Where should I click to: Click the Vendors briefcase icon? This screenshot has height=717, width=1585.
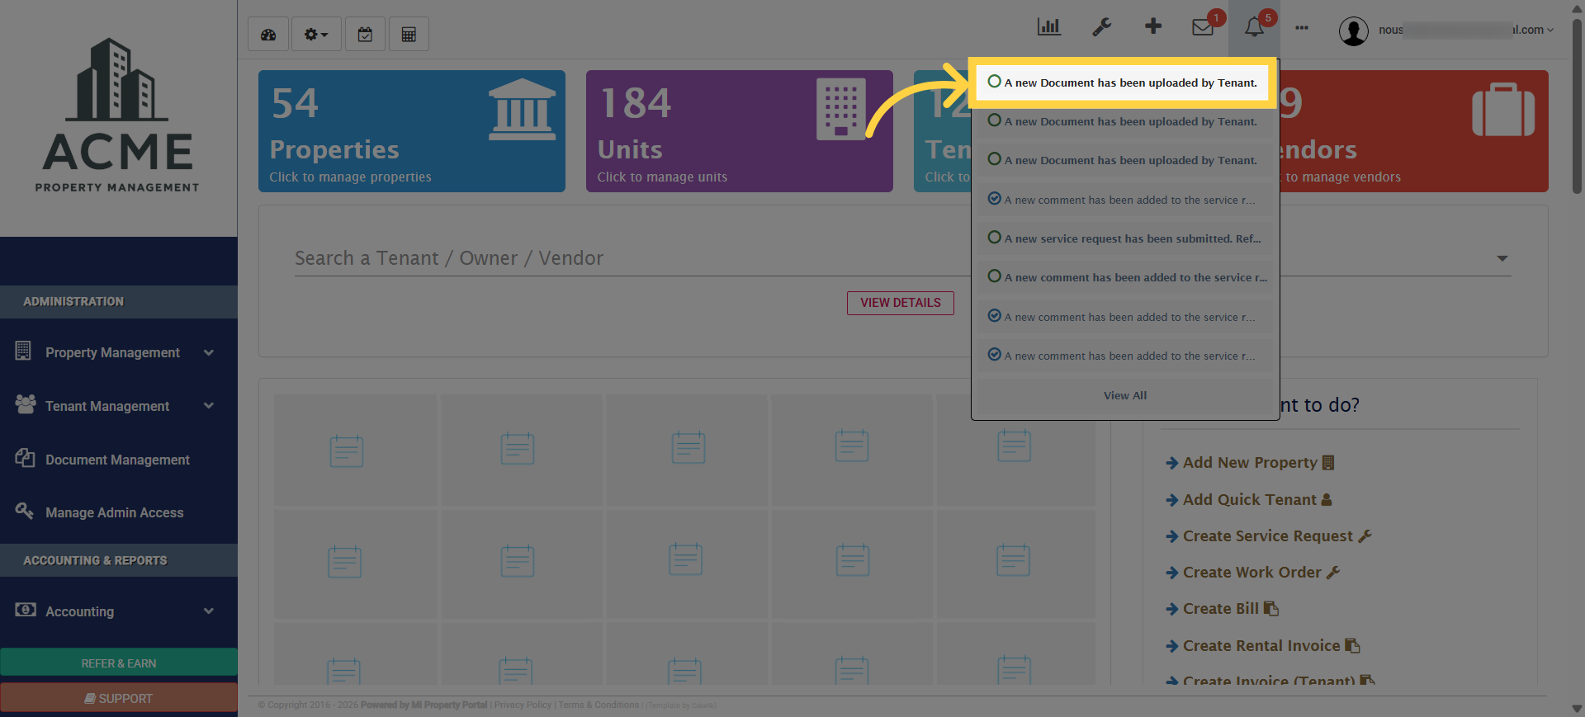[1503, 111]
